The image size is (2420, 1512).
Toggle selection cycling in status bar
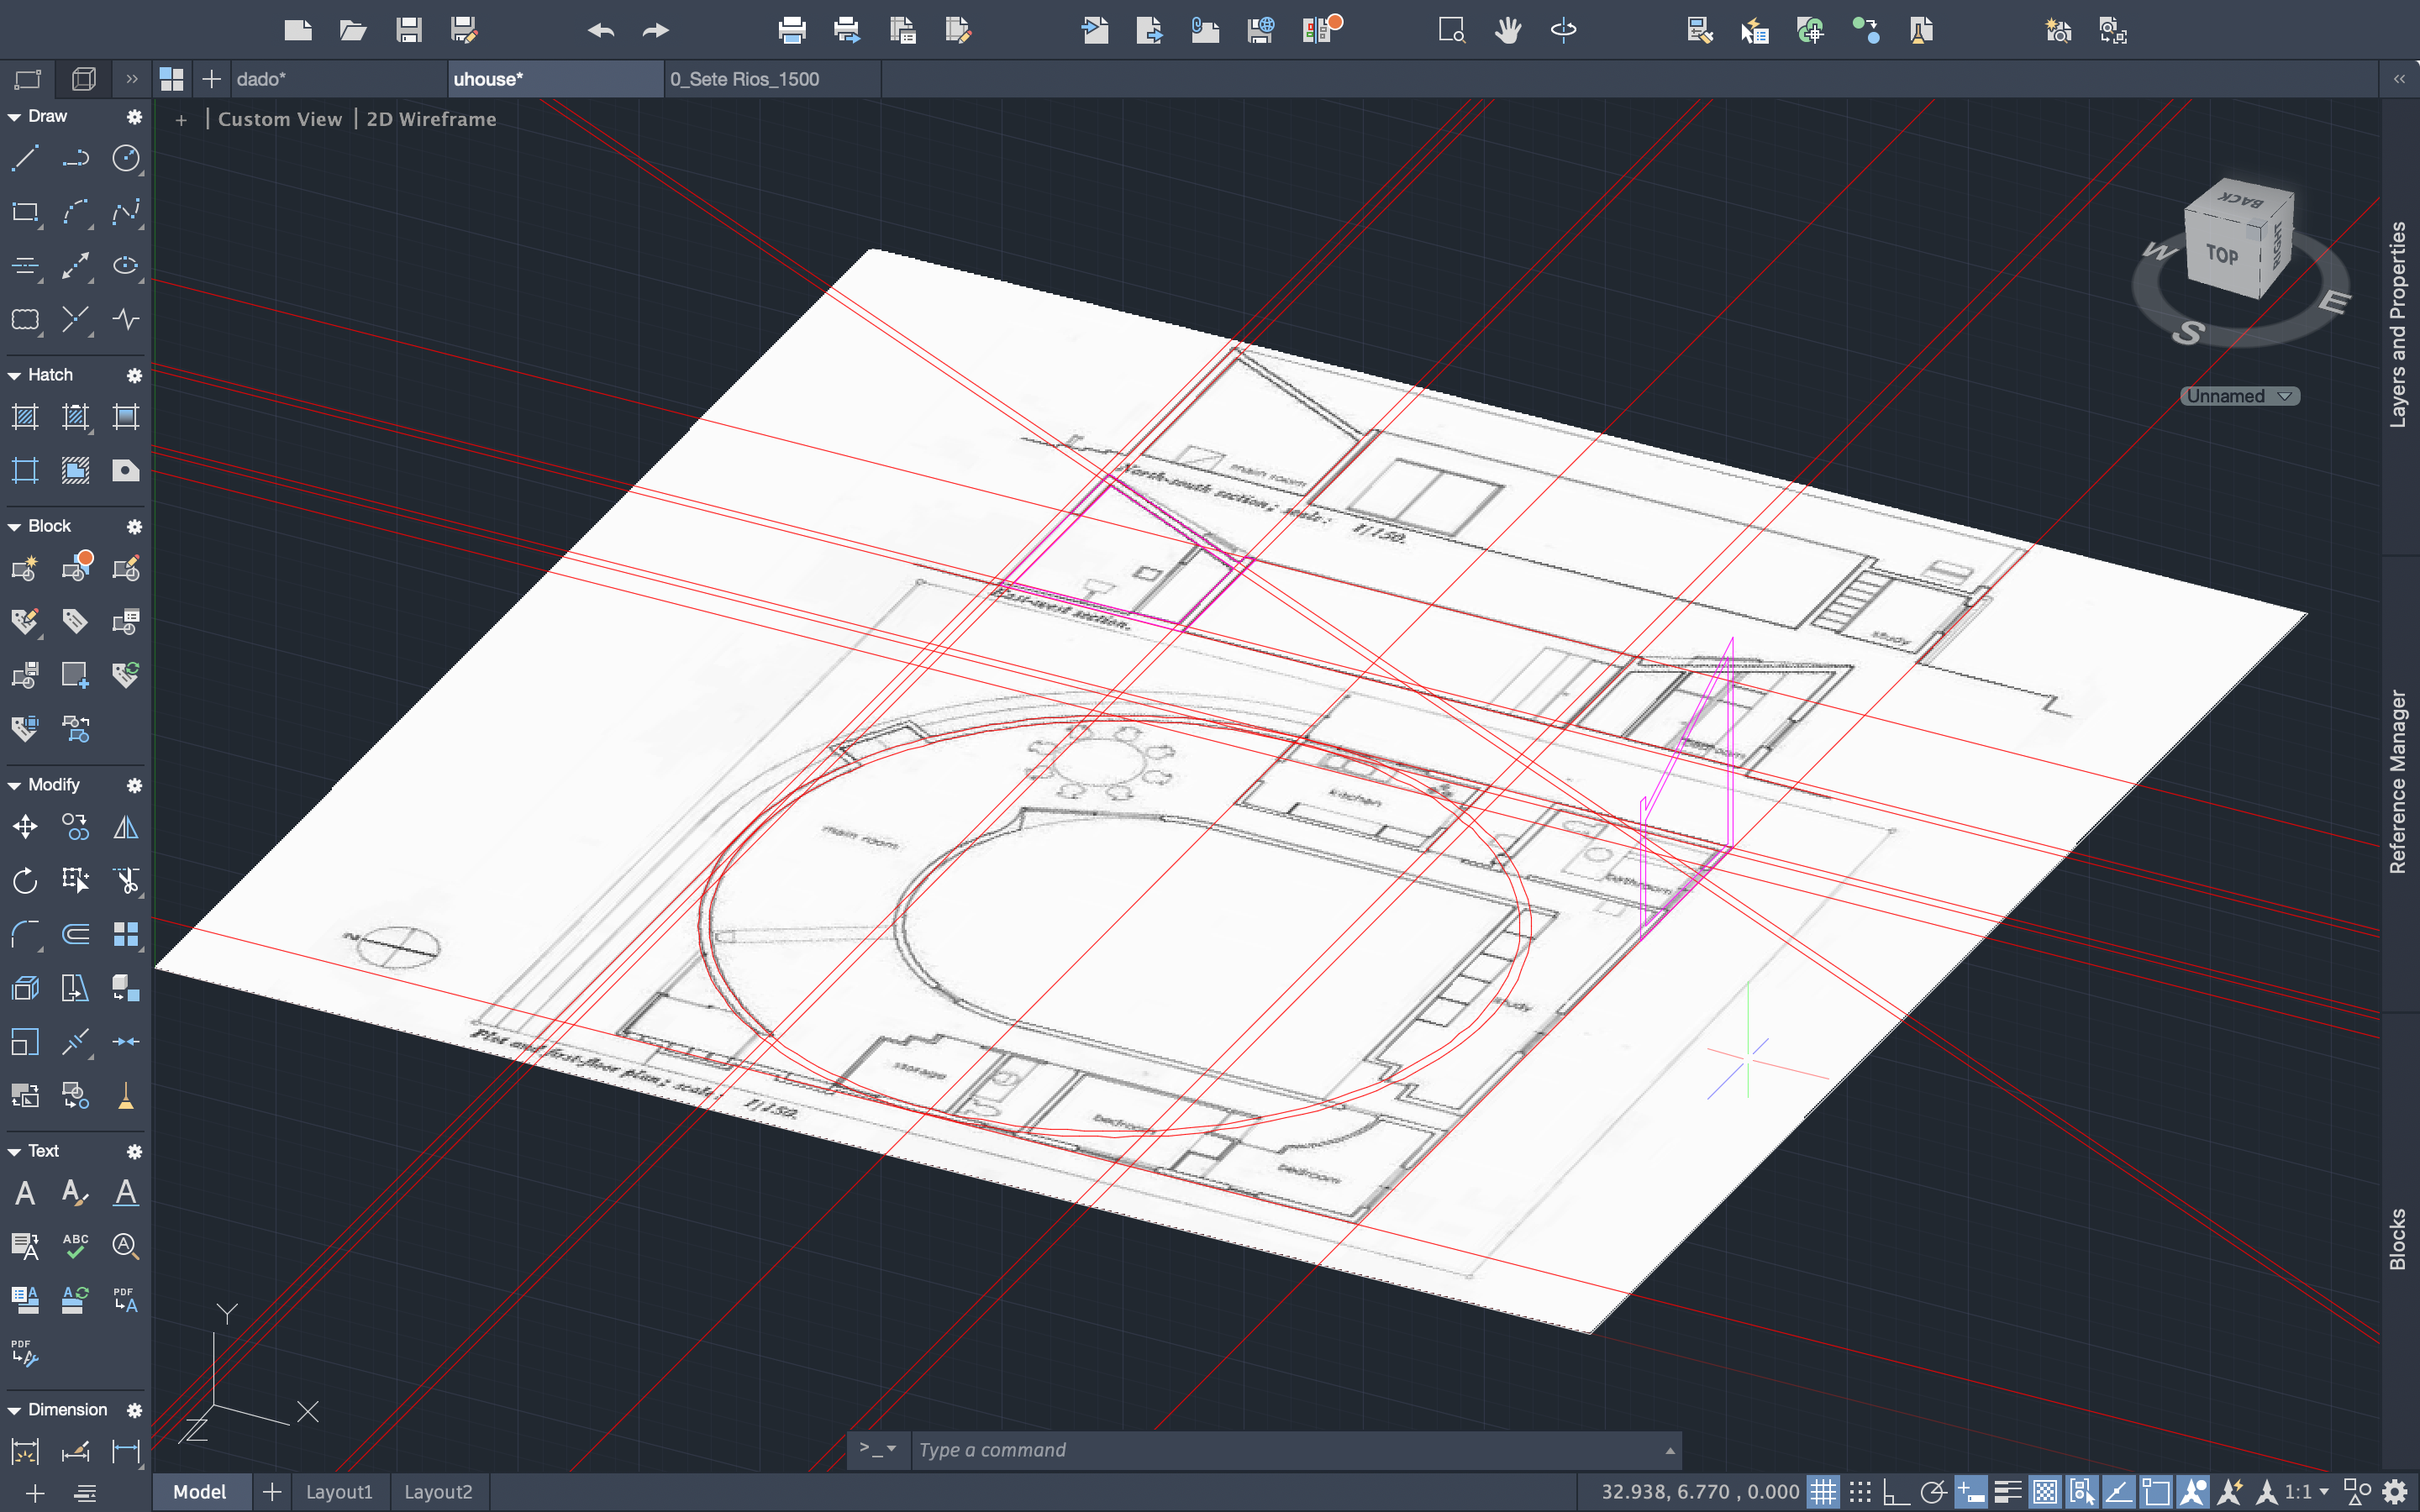(x=2082, y=1492)
